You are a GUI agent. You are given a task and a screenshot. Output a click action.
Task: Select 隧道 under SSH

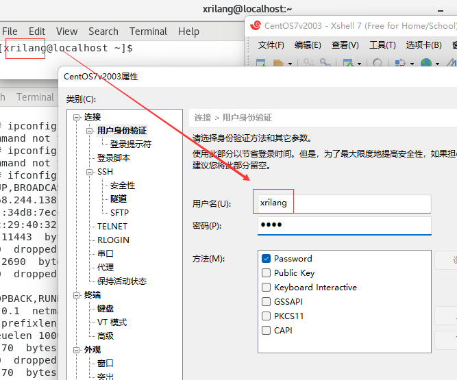[x=119, y=199]
